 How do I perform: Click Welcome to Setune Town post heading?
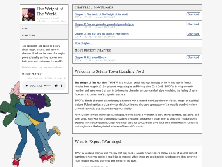pos(109,71)
